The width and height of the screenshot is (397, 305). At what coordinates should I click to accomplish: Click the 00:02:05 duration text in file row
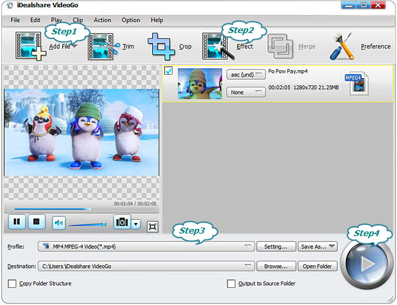279,87
